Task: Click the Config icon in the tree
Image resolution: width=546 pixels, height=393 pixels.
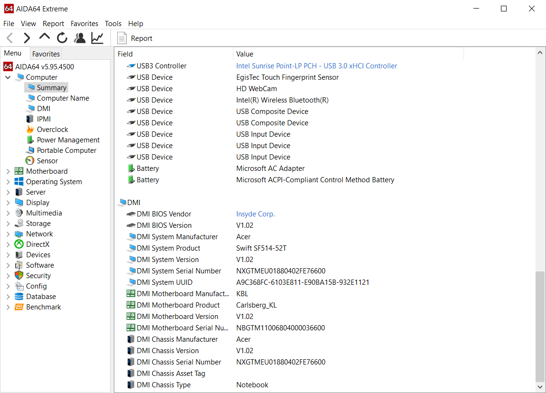Action: pyautogui.click(x=19, y=286)
